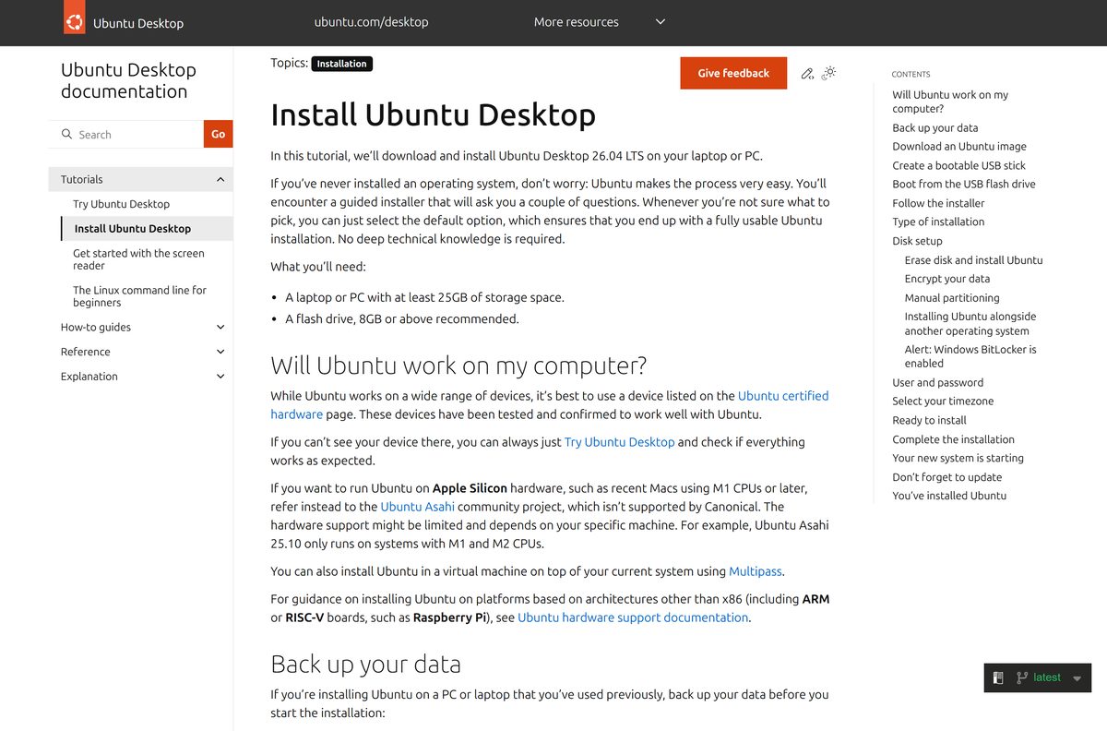Open the Ubuntu Asahi link
The height and width of the screenshot is (731, 1107).
tap(418, 507)
